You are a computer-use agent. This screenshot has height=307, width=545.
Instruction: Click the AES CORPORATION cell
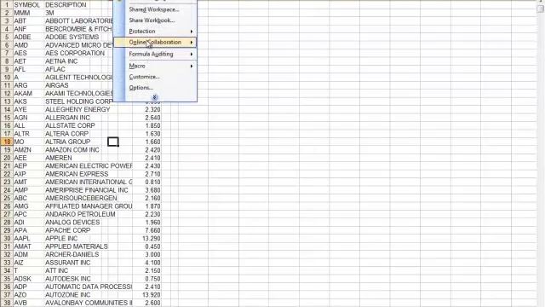coord(75,53)
